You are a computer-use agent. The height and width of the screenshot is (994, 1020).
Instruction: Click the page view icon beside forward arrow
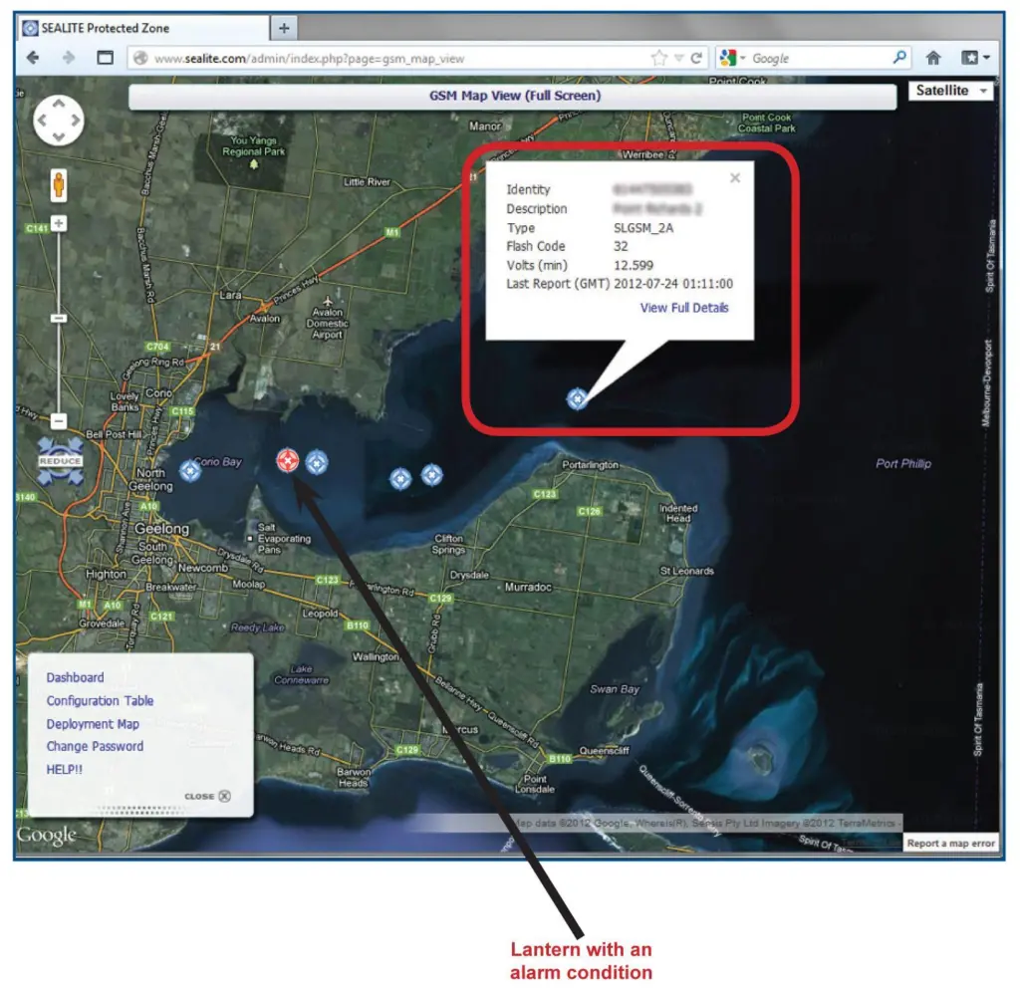pos(105,58)
